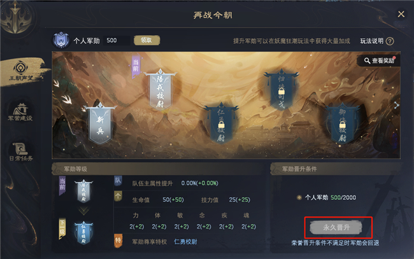The height and width of the screenshot is (259, 414).
Task: Click the 领取 claim button
Action: [146, 40]
